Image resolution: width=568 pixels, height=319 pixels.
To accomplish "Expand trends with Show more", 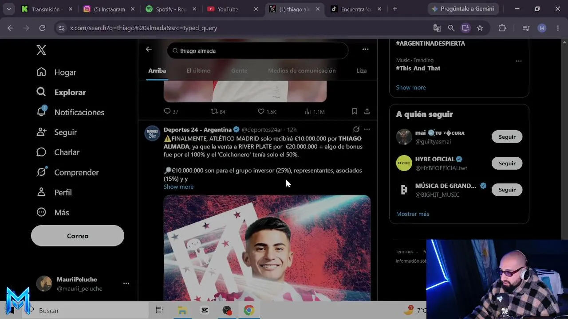I will tap(411, 87).
